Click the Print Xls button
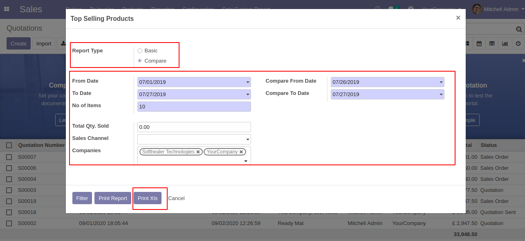Screen dimensions: 525x241 pyautogui.click(x=148, y=198)
